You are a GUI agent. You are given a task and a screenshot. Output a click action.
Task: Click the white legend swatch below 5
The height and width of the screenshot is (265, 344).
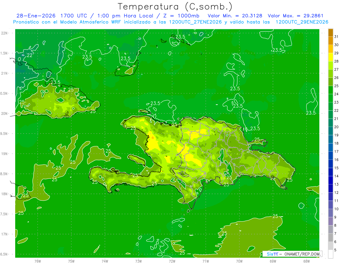(x=331, y=254)
